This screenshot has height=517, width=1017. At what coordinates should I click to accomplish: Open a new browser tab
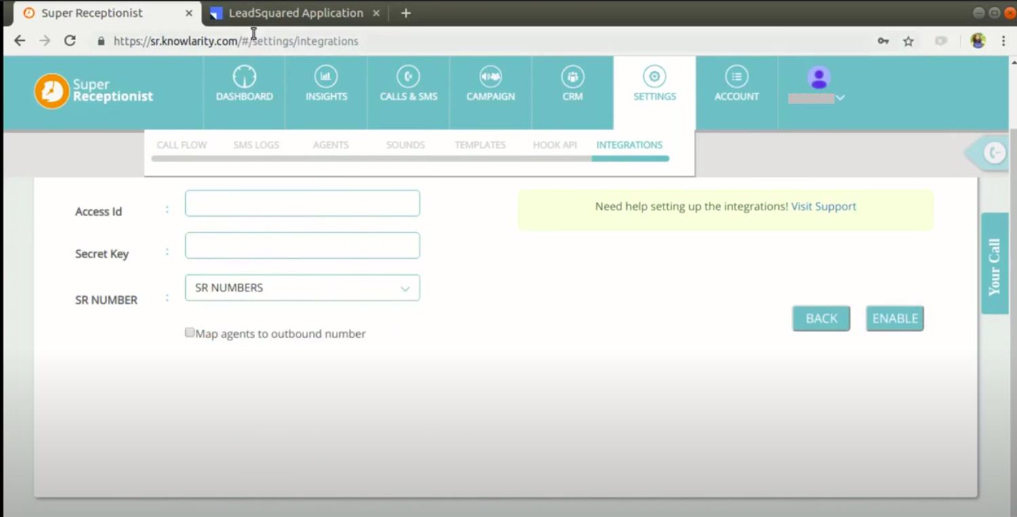coord(406,13)
